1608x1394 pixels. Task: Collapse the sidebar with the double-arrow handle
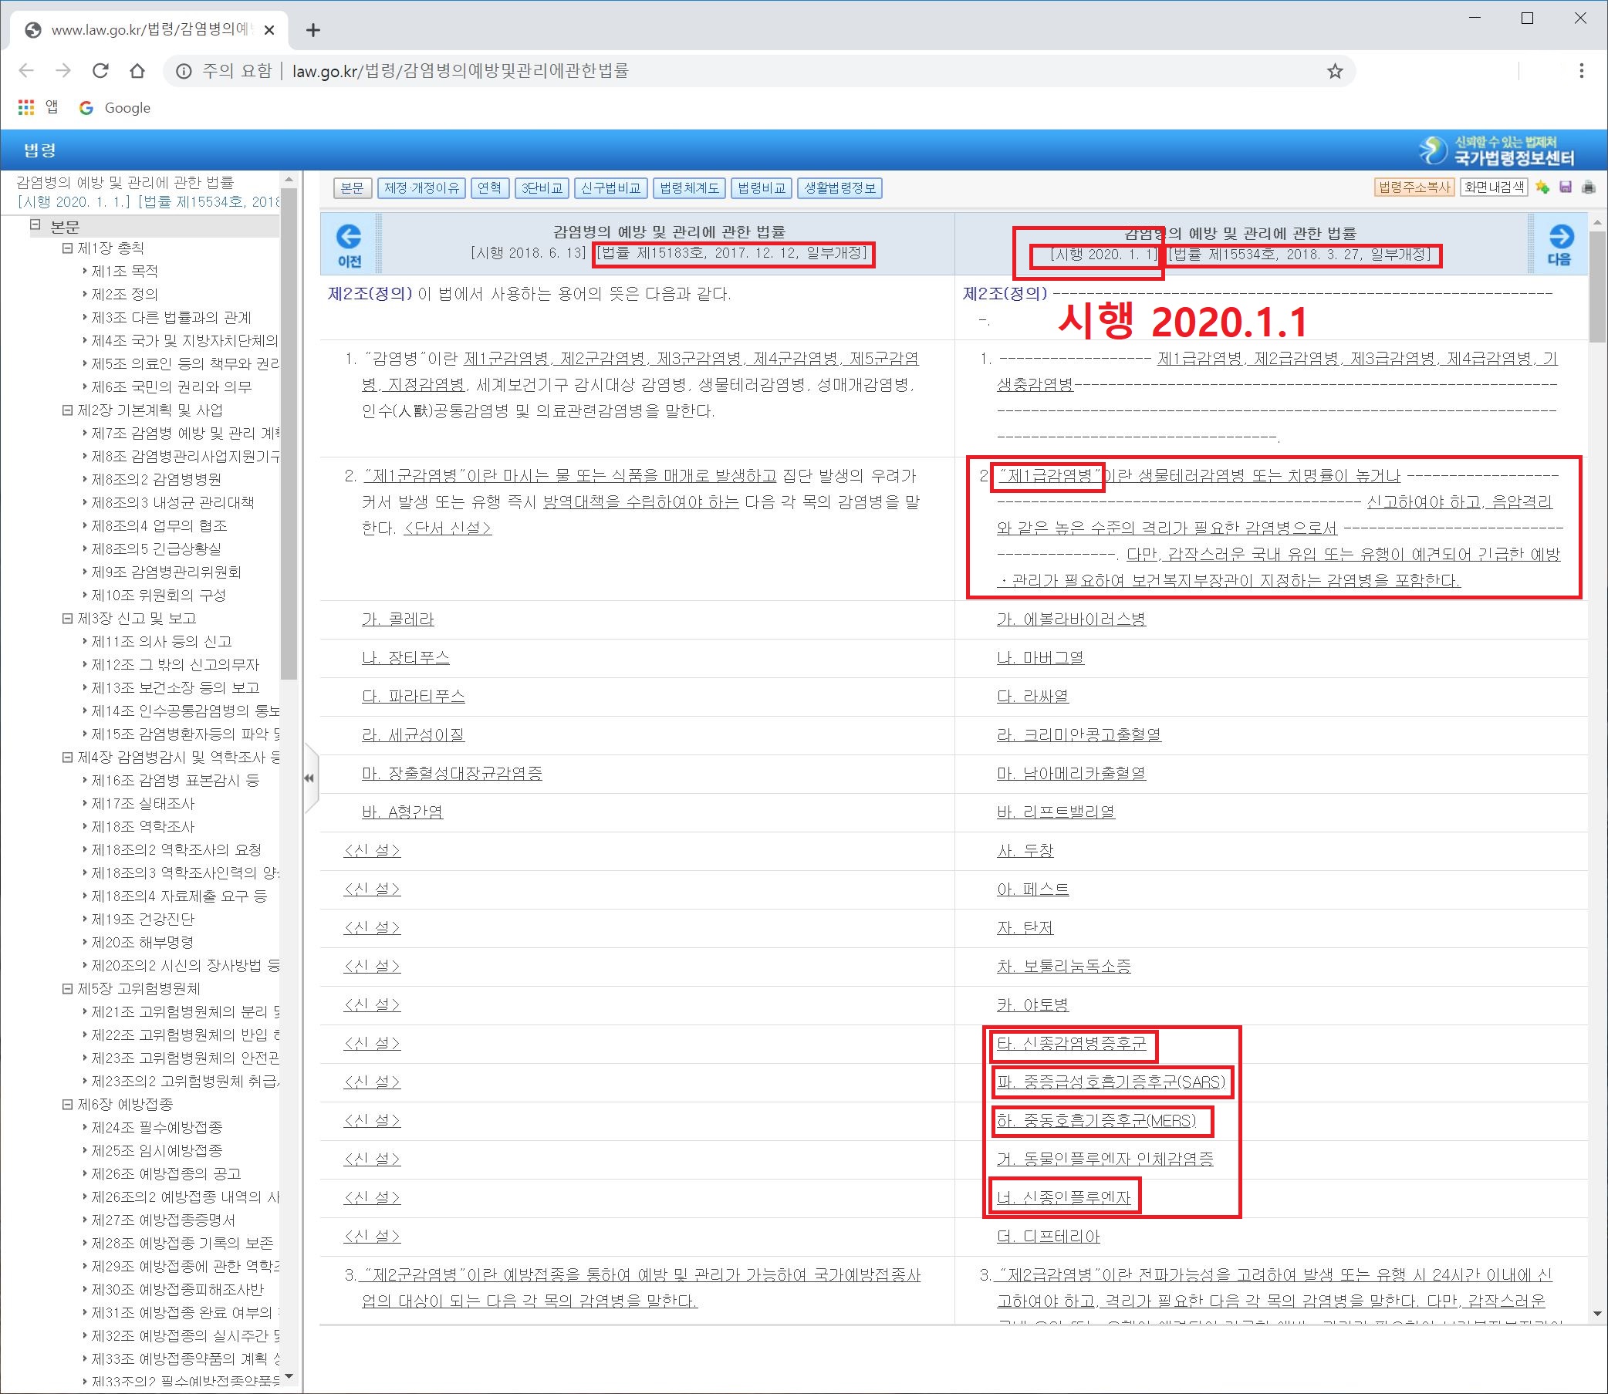point(309,778)
